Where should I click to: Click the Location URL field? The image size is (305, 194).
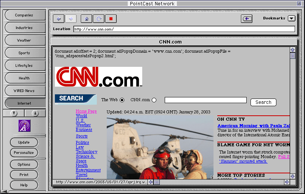click(184, 29)
